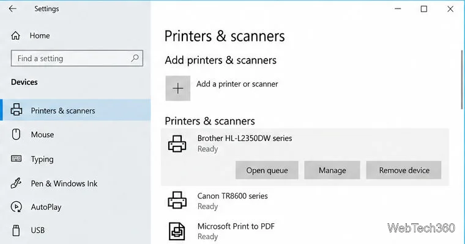Click the Ready status under Brother HL-L2350DW
Viewport: 465px width, 244px height.
(x=207, y=149)
